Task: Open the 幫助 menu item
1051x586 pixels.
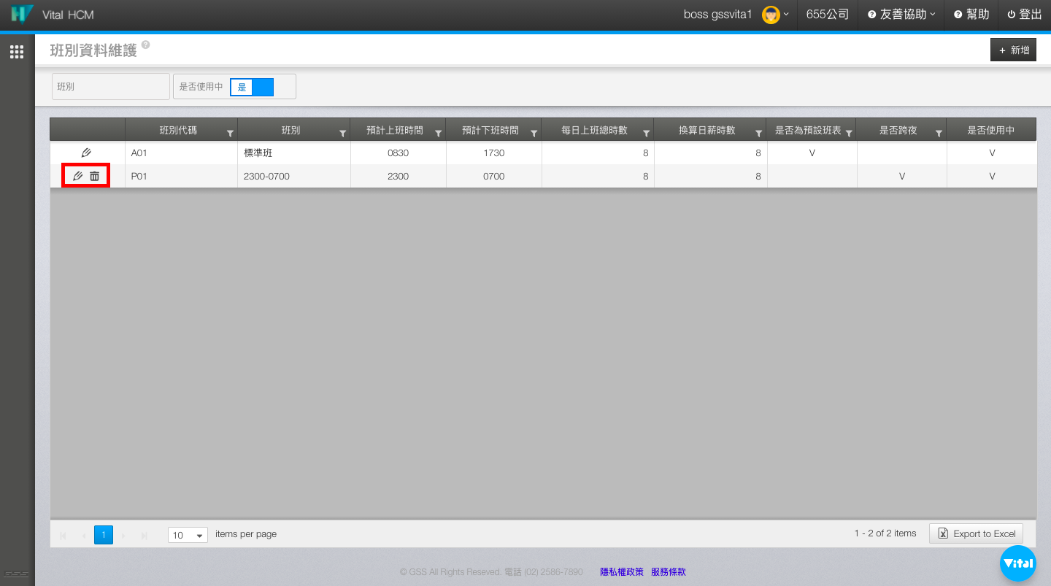Action: [x=971, y=15]
